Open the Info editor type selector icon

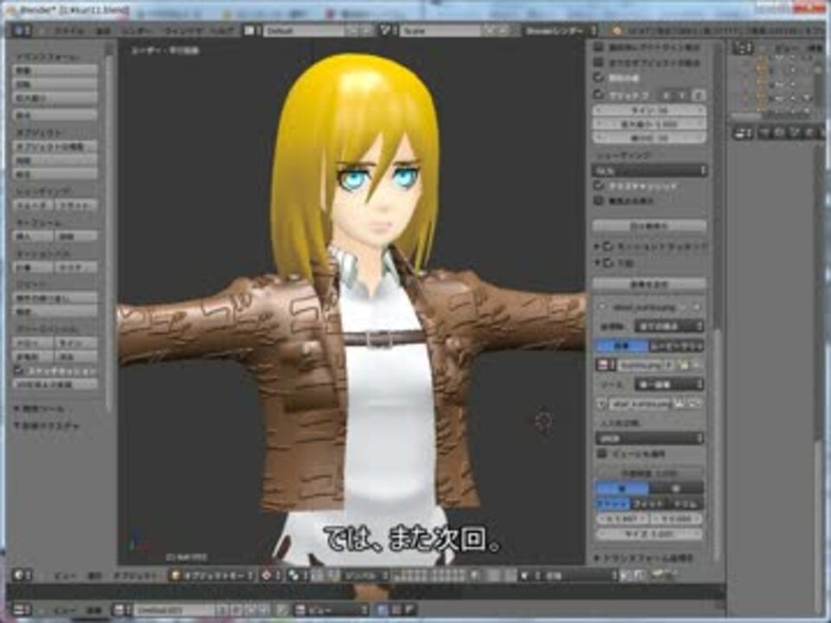20,31
